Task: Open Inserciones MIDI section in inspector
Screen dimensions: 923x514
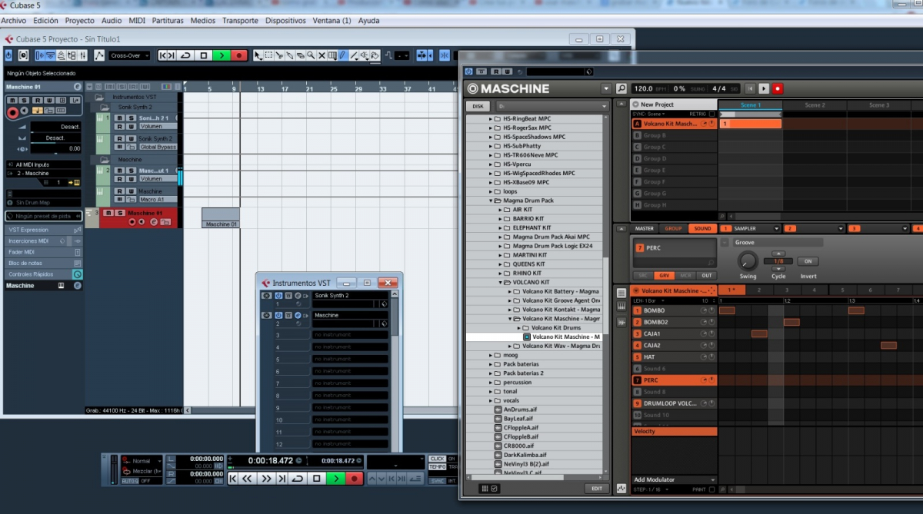Action: coord(43,240)
